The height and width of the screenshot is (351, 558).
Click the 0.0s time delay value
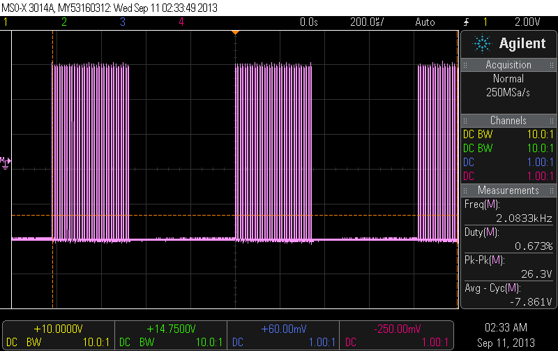(x=308, y=22)
